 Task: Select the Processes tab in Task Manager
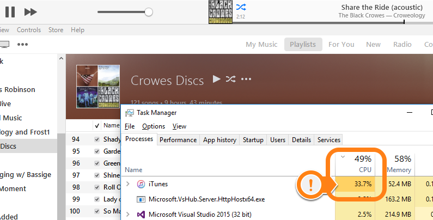tap(139, 139)
